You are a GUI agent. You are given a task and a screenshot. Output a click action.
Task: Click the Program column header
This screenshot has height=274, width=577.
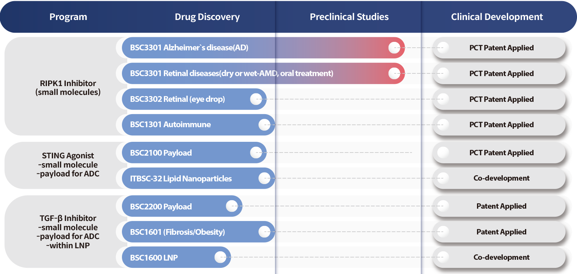click(x=68, y=17)
